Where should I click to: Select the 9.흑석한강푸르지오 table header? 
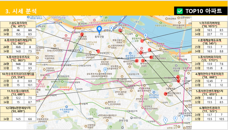(x=18, y=59)
